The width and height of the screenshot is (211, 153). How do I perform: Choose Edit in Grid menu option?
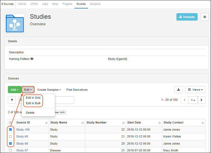(33, 98)
